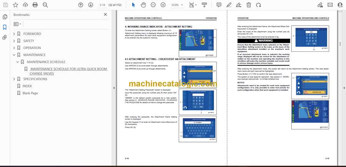The image size is (346, 167).
Task: Bookmark file with the star icon
Action: (x=15, y=5)
